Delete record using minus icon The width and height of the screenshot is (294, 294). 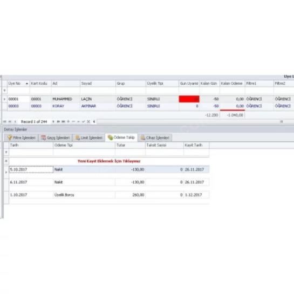[73, 121]
